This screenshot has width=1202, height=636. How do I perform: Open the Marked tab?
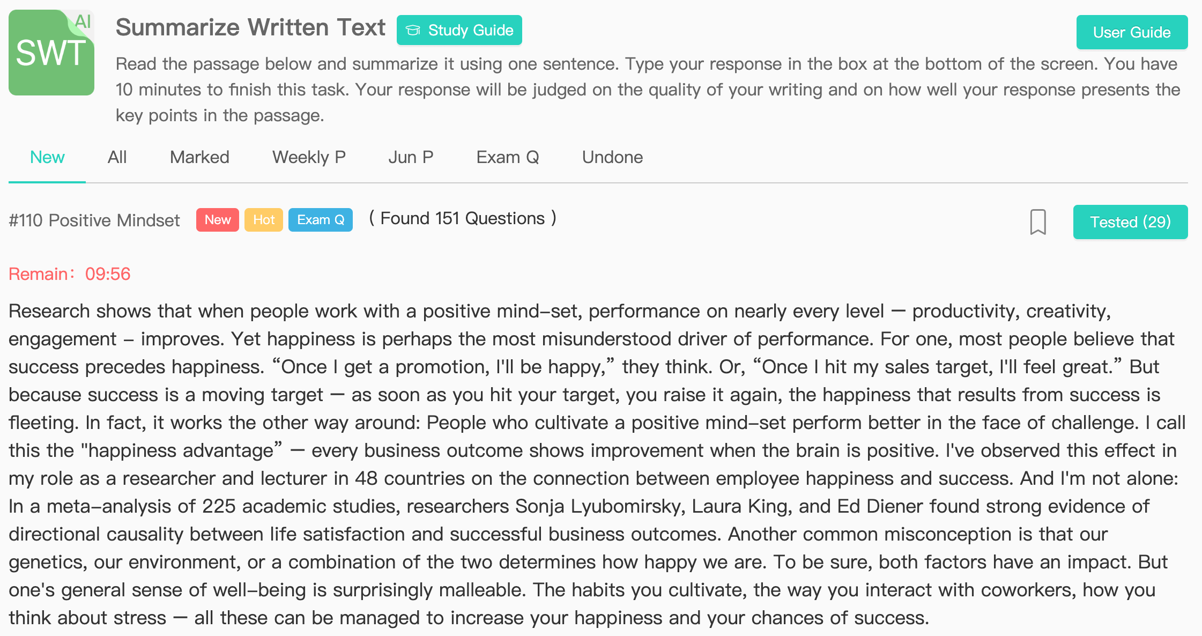coord(199,157)
